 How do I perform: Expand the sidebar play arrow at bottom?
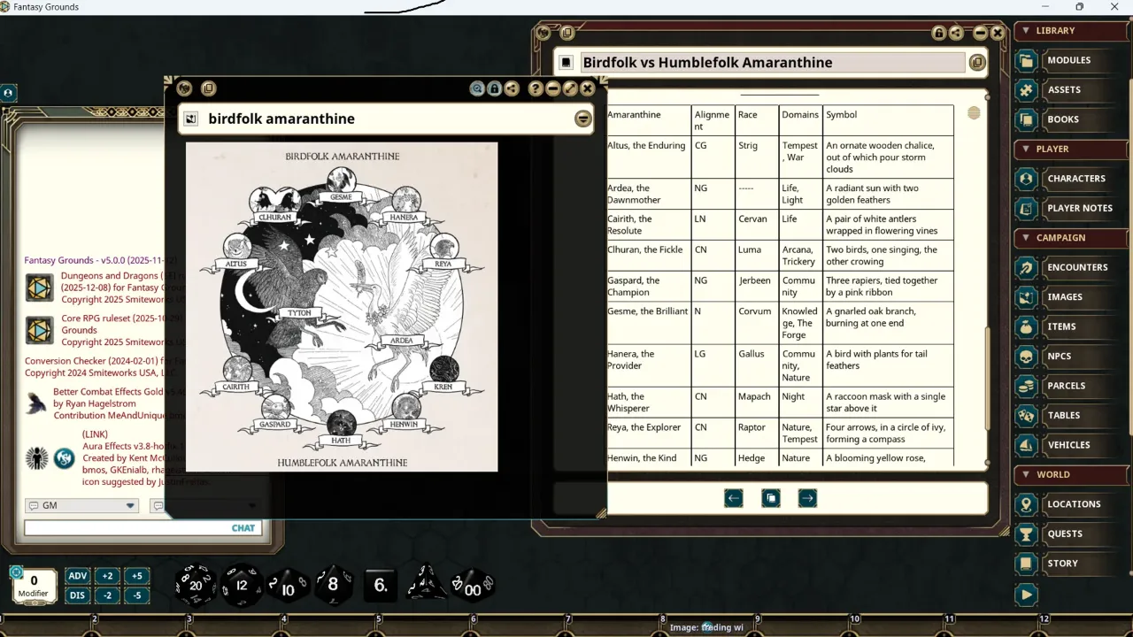(x=1026, y=595)
